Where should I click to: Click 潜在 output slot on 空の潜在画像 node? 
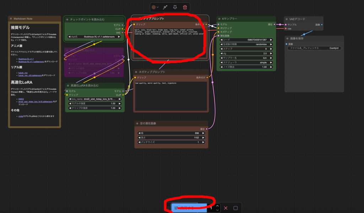click(x=207, y=129)
